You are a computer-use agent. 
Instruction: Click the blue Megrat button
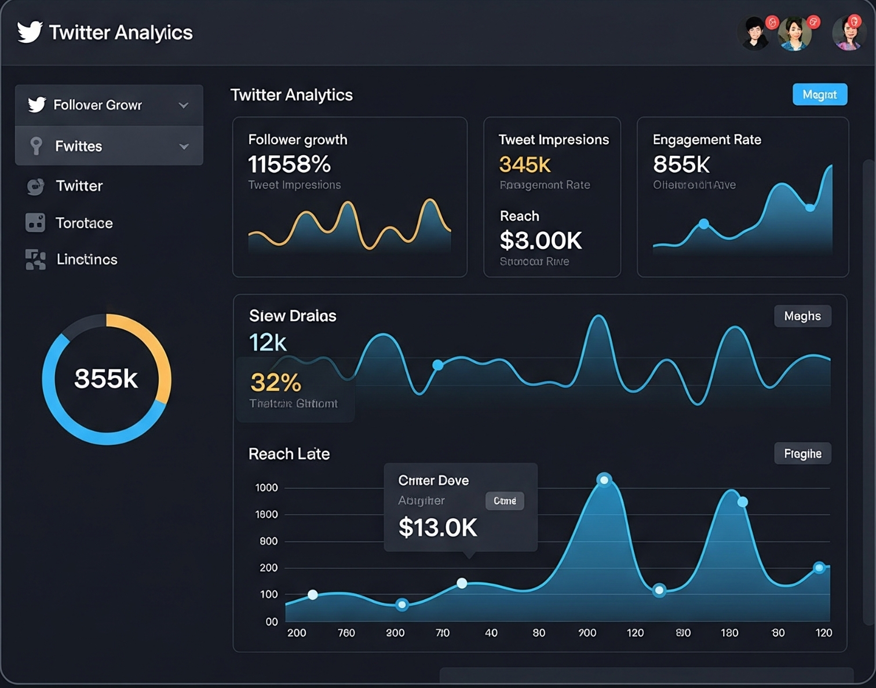point(819,94)
